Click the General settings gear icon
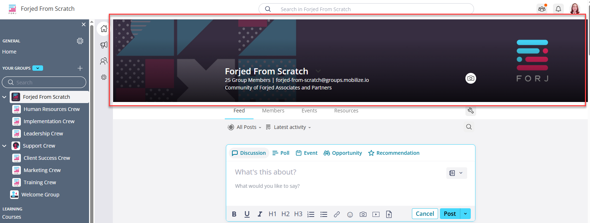 click(80, 41)
